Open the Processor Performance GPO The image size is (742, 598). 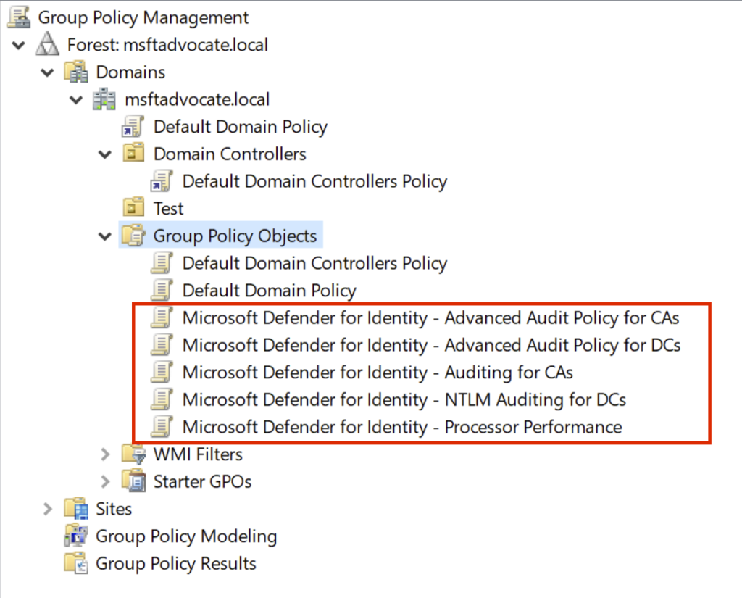coord(401,427)
